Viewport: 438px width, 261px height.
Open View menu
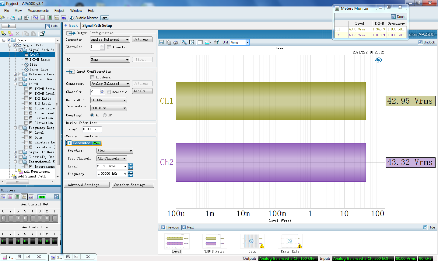coord(18,11)
